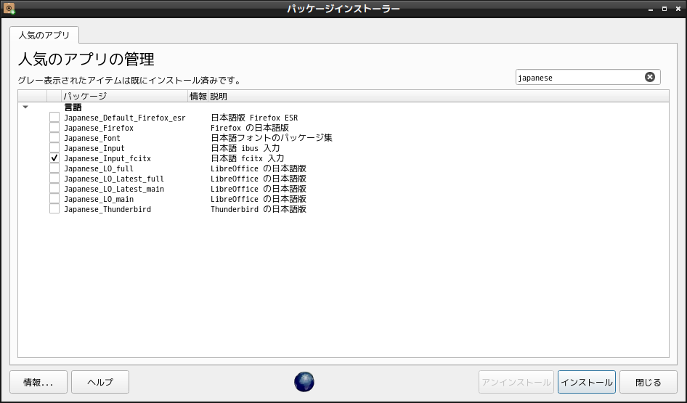Maximize the package installer window
The image size is (687, 403).
(x=664, y=9)
